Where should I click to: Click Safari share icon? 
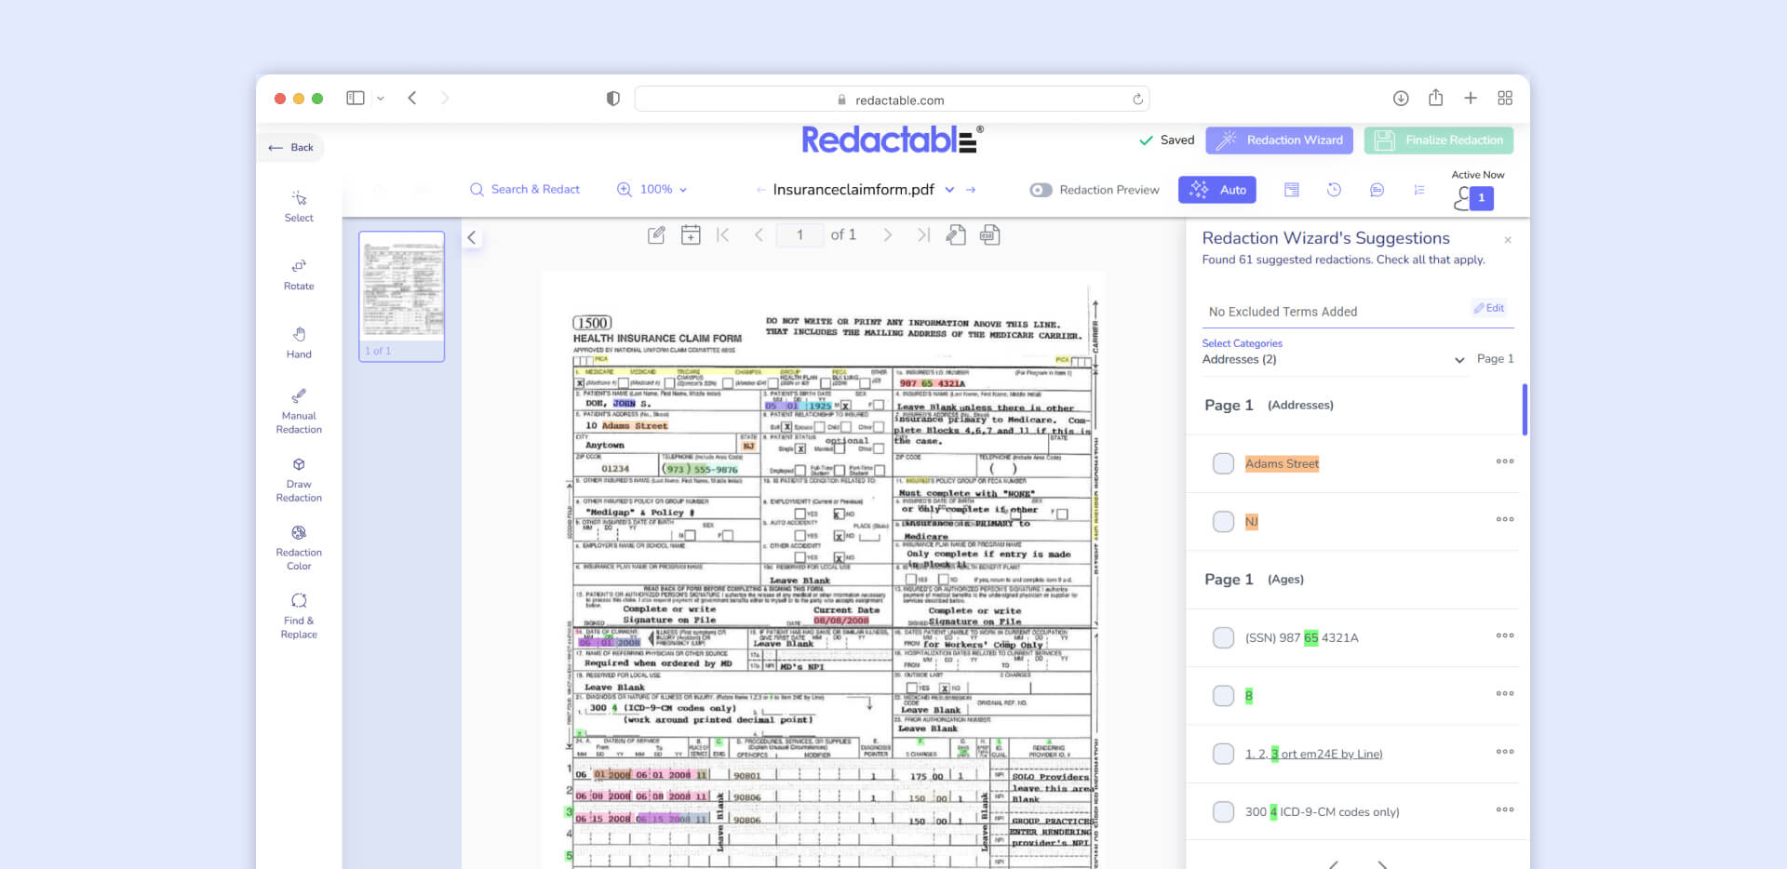tap(1436, 98)
